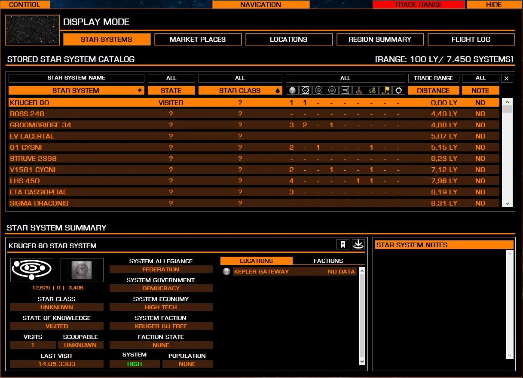The image size is (523, 378).
Task: Switch to Market Places display mode
Action: (x=198, y=39)
